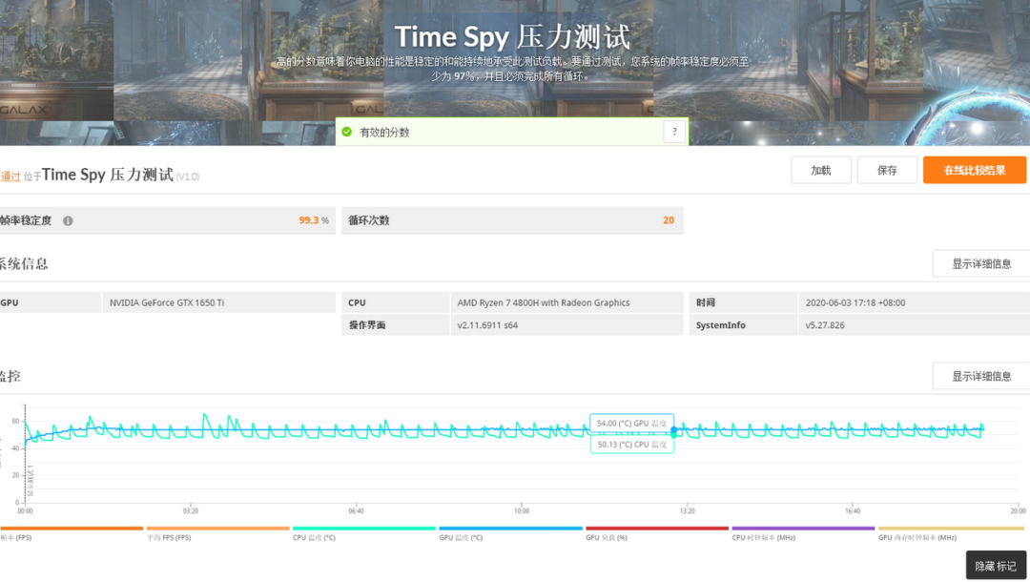Click the 10:00 time axis label

(x=521, y=511)
